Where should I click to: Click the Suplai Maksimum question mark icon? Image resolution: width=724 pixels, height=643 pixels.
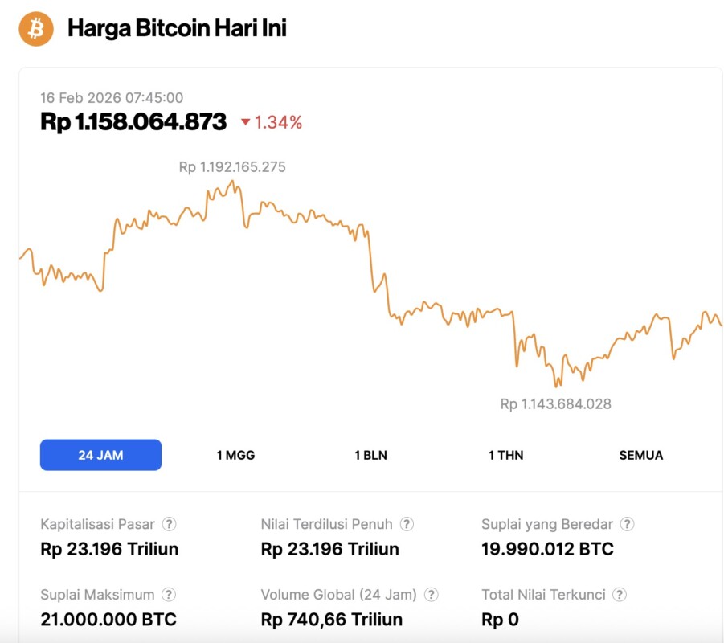tap(169, 595)
